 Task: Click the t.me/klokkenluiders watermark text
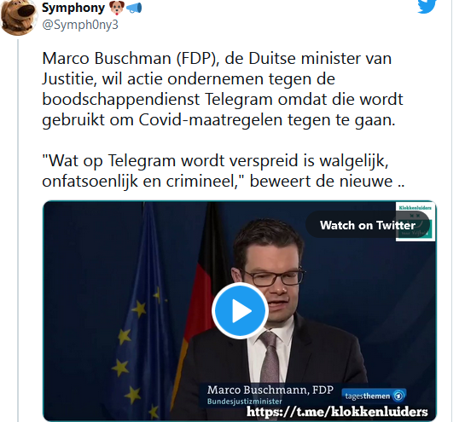(x=337, y=412)
